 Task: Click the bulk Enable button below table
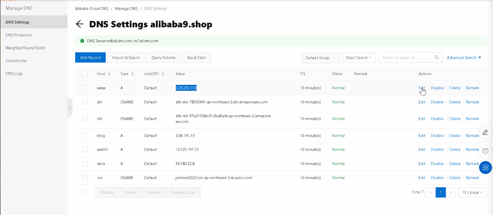point(130,192)
